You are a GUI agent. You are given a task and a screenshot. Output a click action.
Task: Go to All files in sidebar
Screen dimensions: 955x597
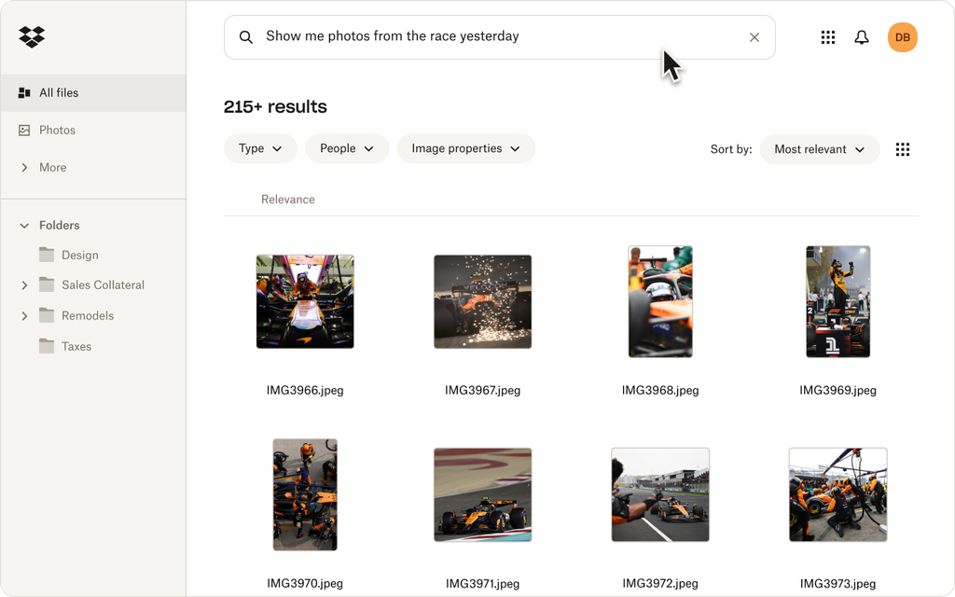[x=58, y=92]
